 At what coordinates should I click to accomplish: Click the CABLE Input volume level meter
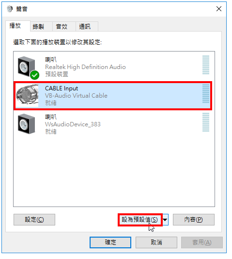[206, 93]
